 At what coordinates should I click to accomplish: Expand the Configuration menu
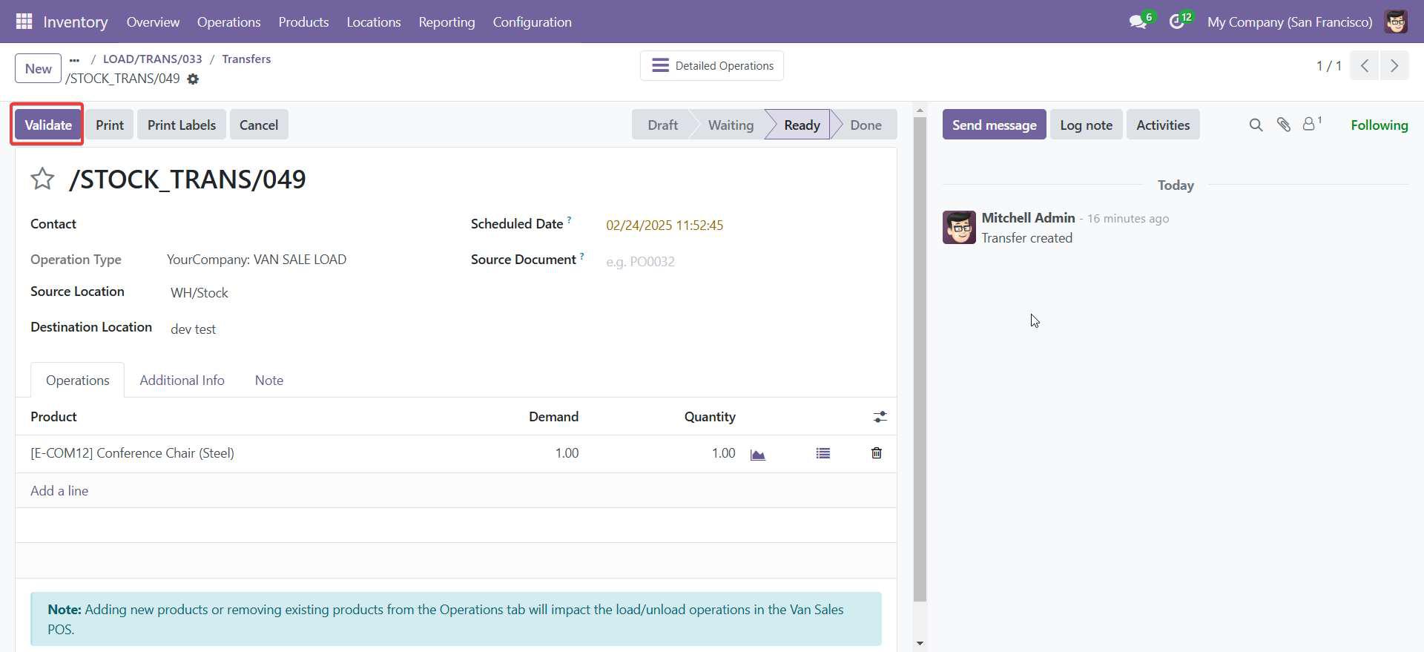(x=532, y=22)
